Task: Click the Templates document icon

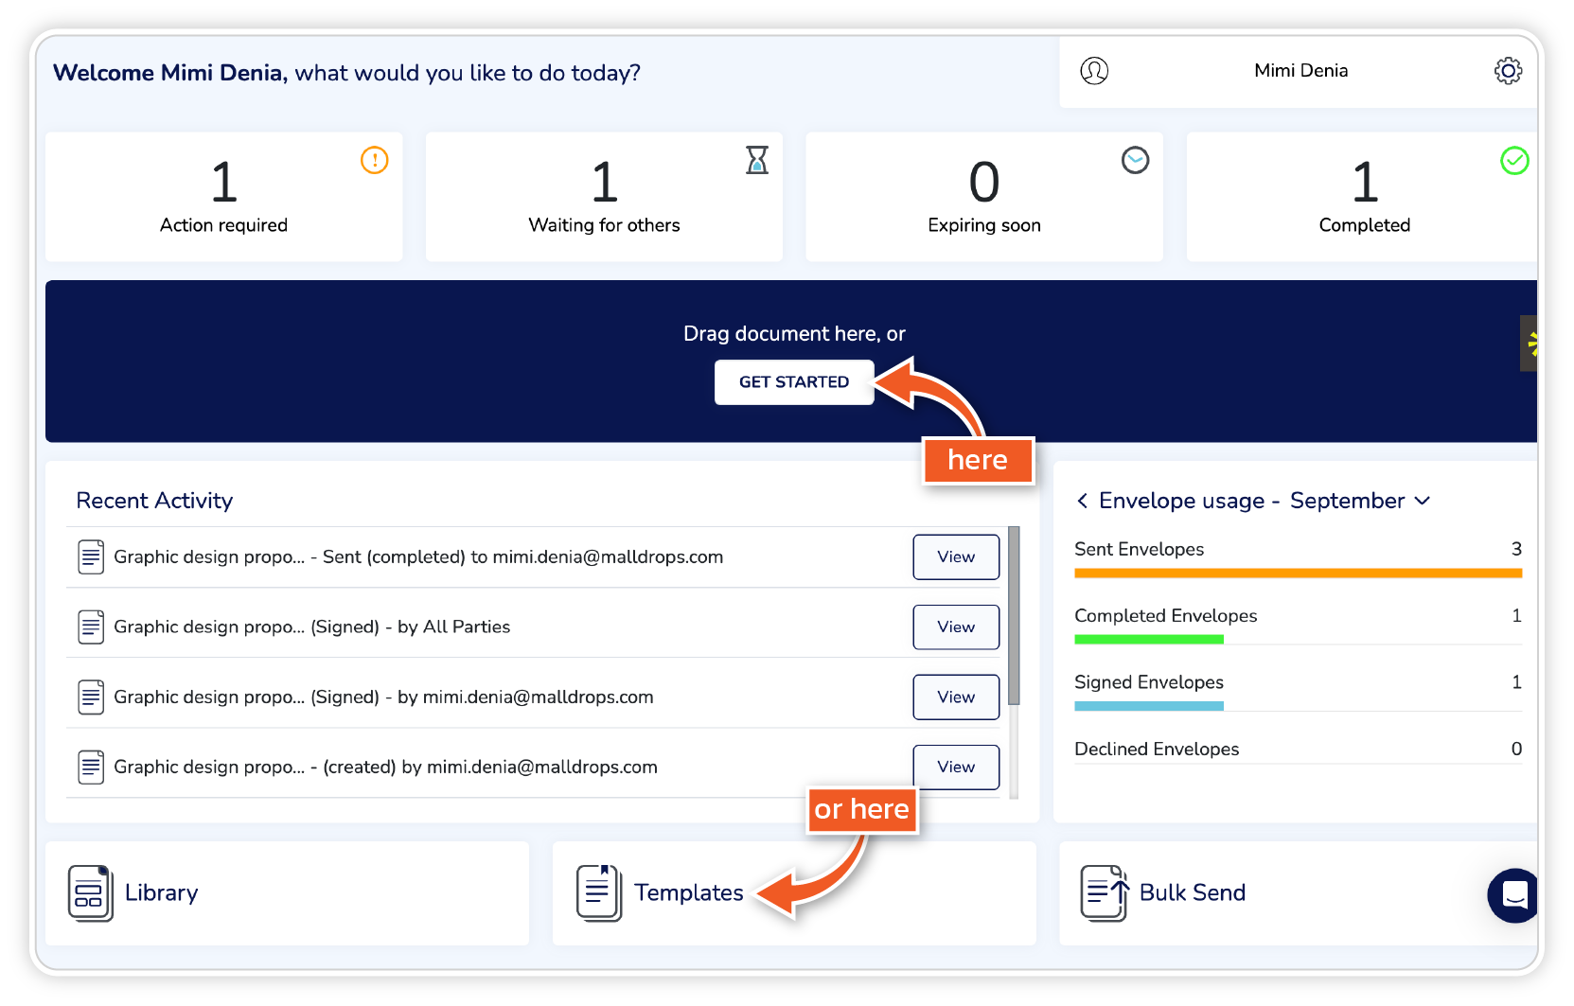Action: coord(599,892)
